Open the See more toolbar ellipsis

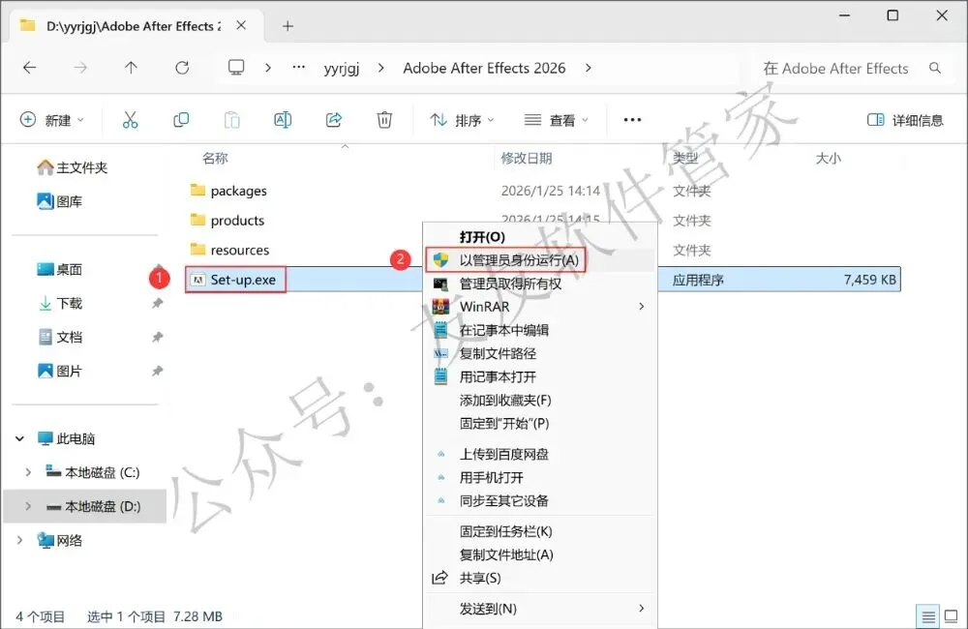point(632,120)
